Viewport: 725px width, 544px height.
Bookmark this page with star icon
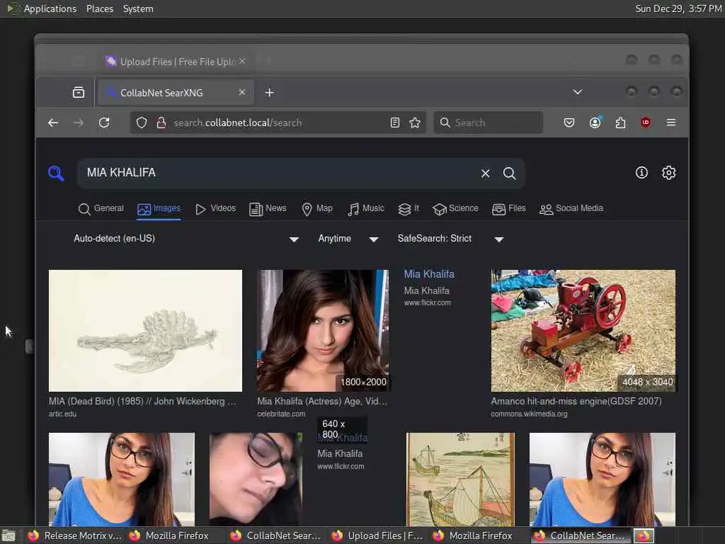(x=415, y=123)
